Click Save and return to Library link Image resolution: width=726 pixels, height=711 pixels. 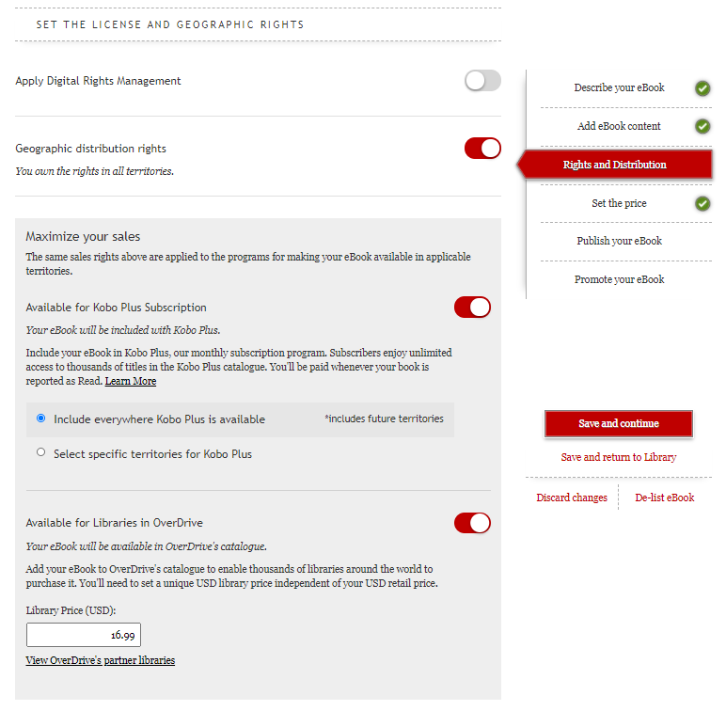618,457
